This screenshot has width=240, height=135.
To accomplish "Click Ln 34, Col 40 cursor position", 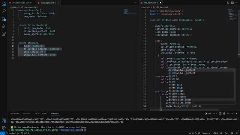I will coord(194,133).
